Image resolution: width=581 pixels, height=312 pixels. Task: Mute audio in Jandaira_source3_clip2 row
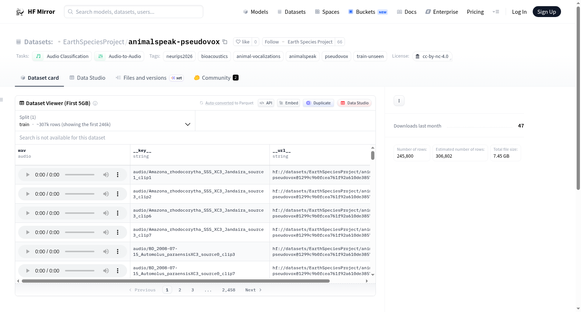pos(106,194)
